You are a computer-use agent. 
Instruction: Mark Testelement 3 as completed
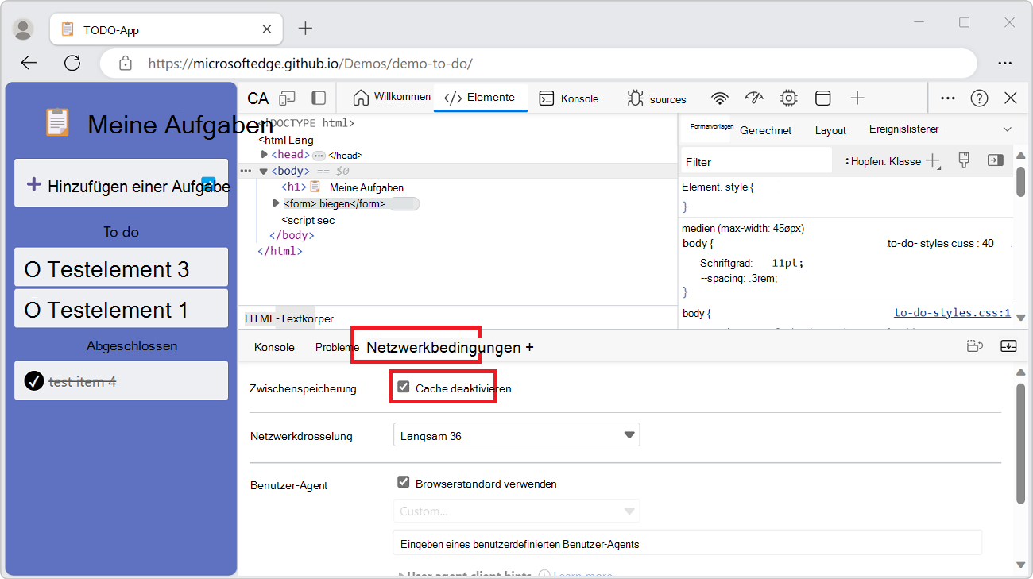pos(33,270)
